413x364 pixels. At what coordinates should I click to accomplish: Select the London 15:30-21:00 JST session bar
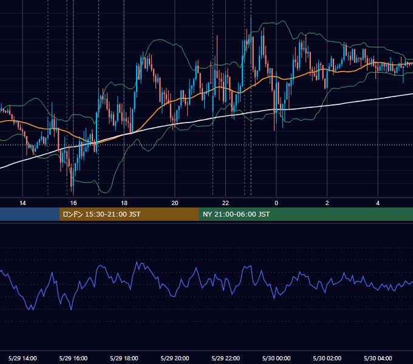129,214
